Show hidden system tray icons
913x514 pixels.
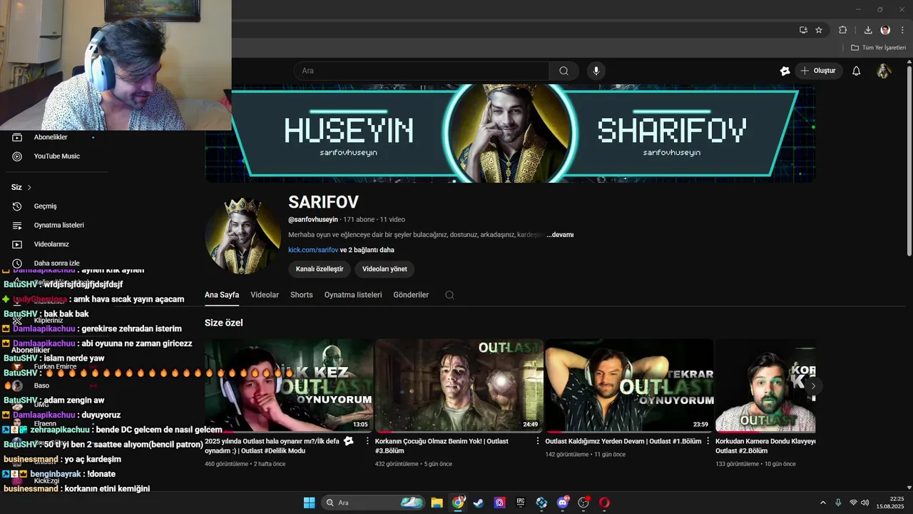822,503
